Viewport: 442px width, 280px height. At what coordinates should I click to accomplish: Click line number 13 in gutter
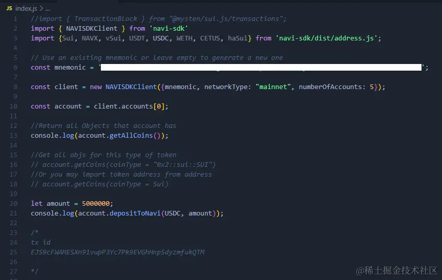click(13, 136)
